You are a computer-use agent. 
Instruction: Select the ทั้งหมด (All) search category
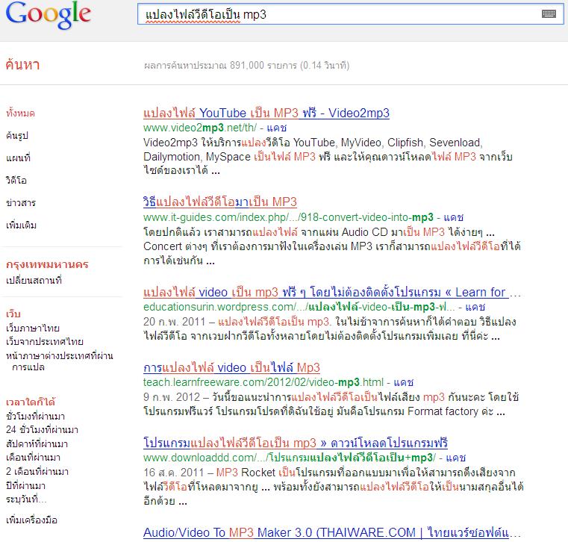[x=20, y=113]
